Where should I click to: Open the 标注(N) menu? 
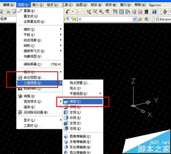pos(96,5)
